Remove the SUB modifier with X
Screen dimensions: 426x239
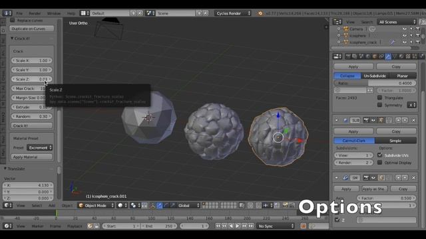[413, 120]
